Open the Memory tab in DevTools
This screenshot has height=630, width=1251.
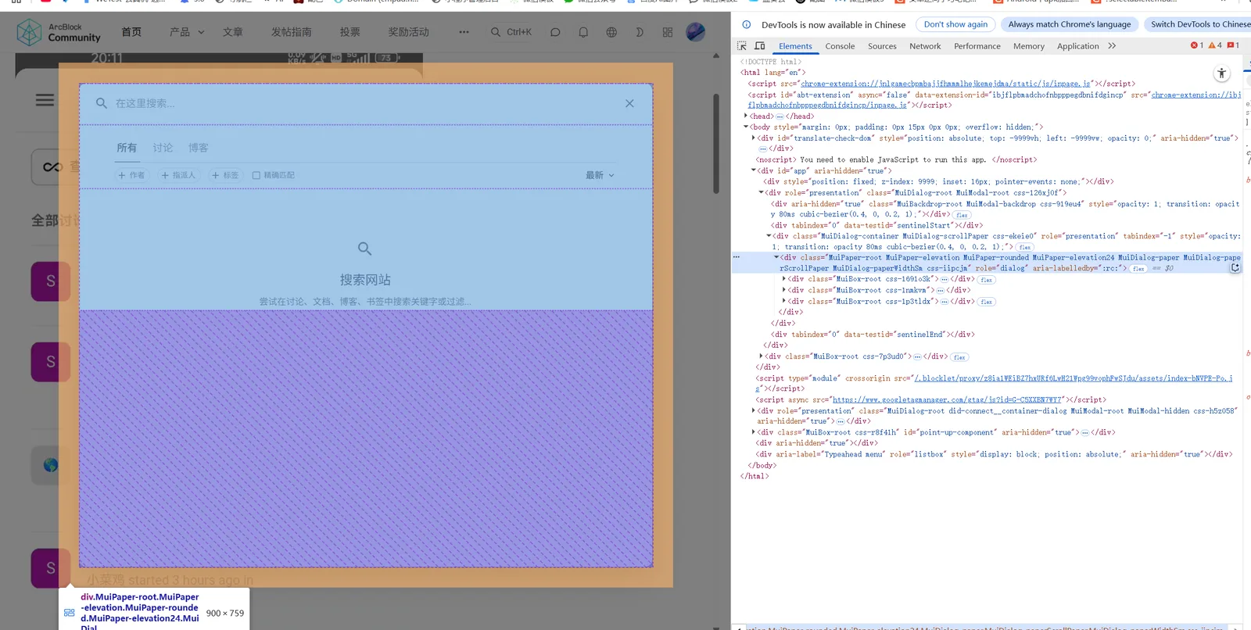click(x=1029, y=46)
